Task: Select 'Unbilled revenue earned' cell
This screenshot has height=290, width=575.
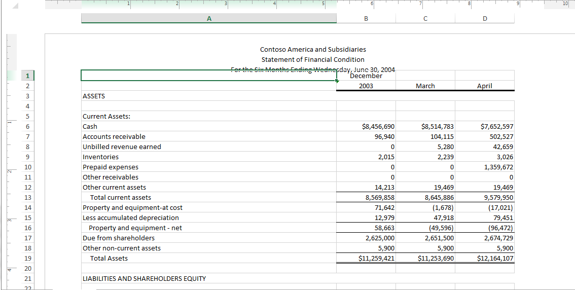Action: pos(209,147)
